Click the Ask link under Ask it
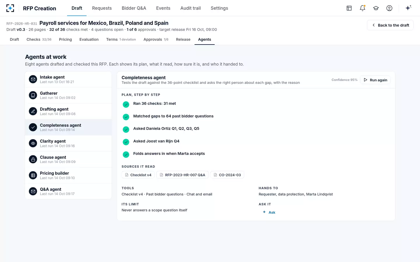The width and height of the screenshot is (420, 262). click(x=269, y=212)
